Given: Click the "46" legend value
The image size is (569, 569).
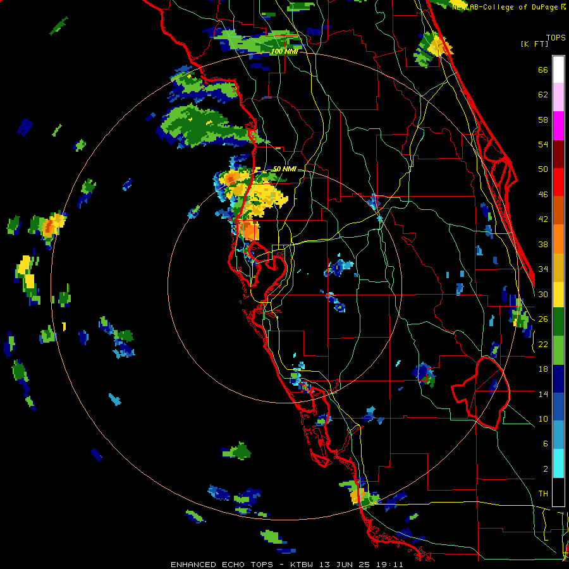Looking at the screenshot, I should [543, 195].
